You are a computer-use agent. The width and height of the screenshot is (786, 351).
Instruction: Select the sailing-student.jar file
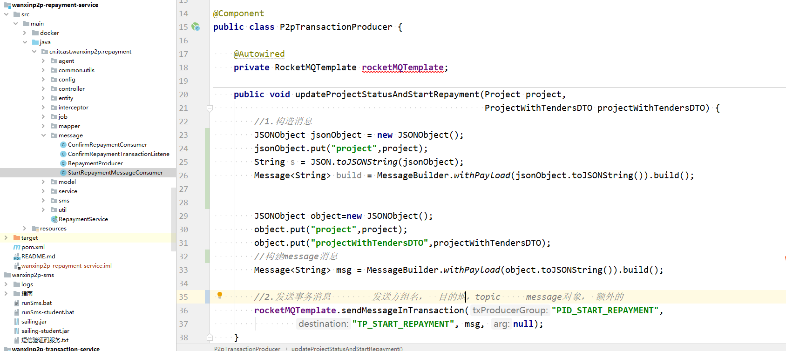pos(45,331)
